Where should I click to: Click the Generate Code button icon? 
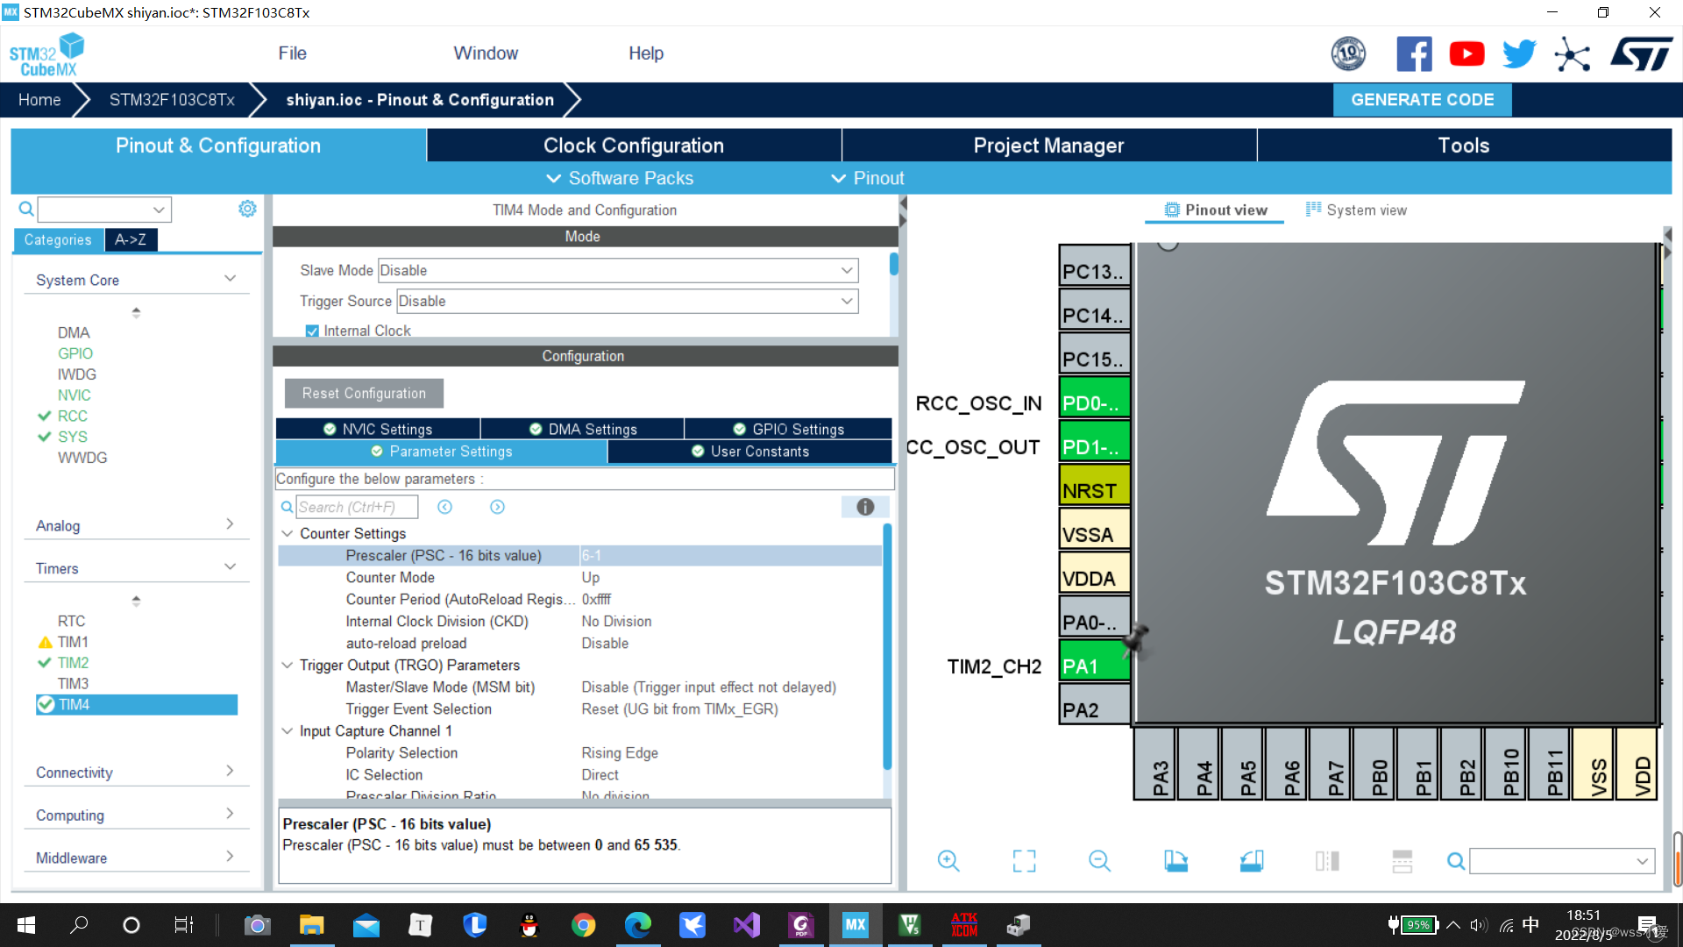click(x=1424, y=99)
